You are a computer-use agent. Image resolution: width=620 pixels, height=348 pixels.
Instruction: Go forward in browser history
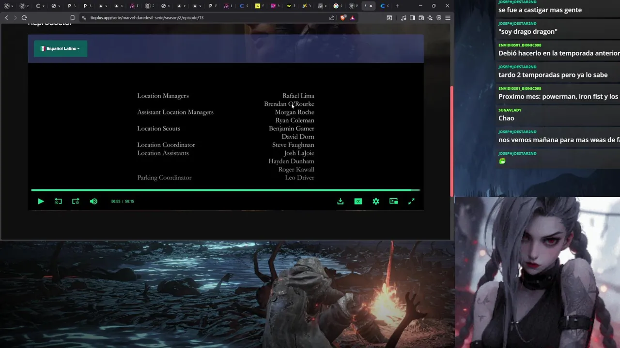click(x=15, y=18)
